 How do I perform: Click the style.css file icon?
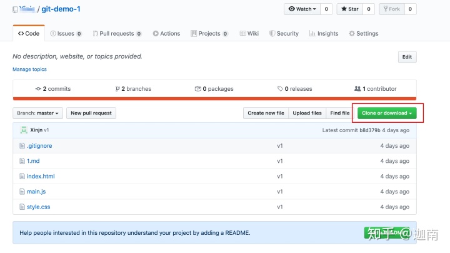coord(22,207)
